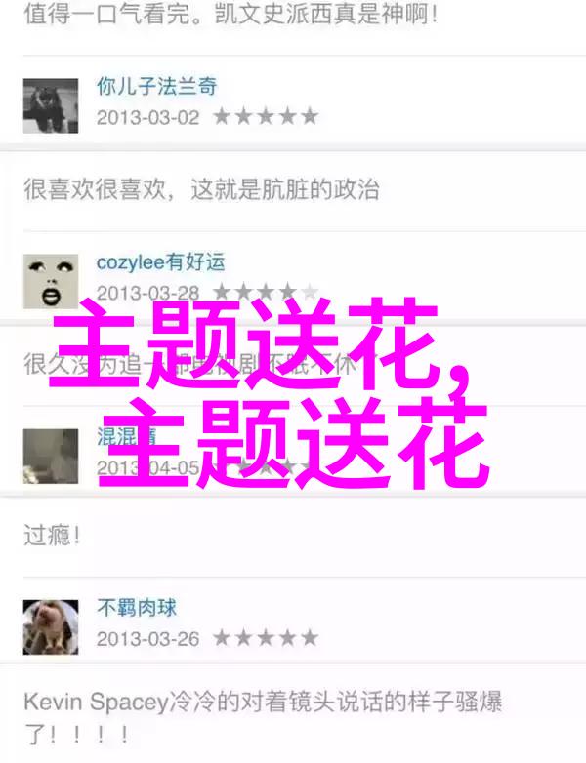Tap the face avatar beside cozylee有好运
Viewport: 586px width, 763px height.
[51, 281]
